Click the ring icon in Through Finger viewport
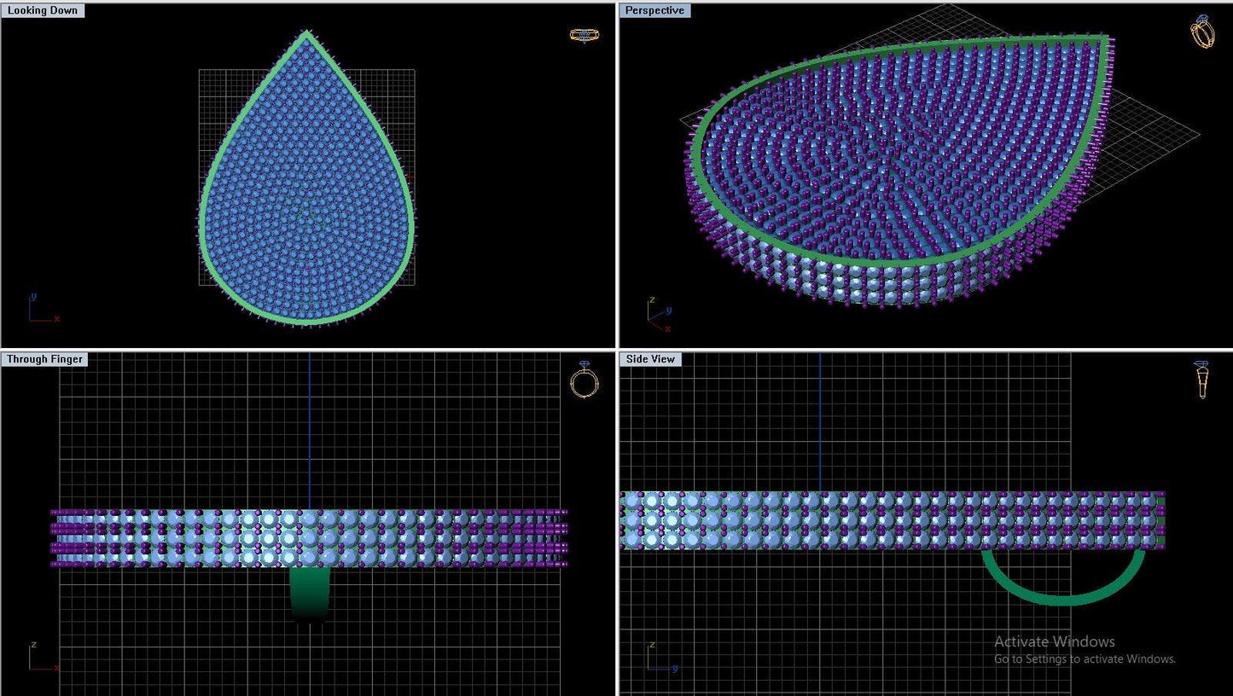 click(x=584, y=380)
